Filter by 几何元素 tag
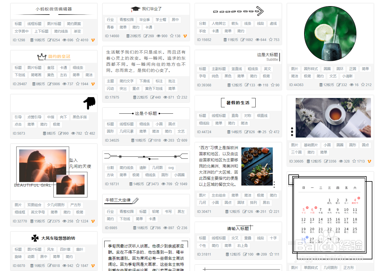Image resolution: width=384 pixels, height=271 pixels. coord(127,131)
